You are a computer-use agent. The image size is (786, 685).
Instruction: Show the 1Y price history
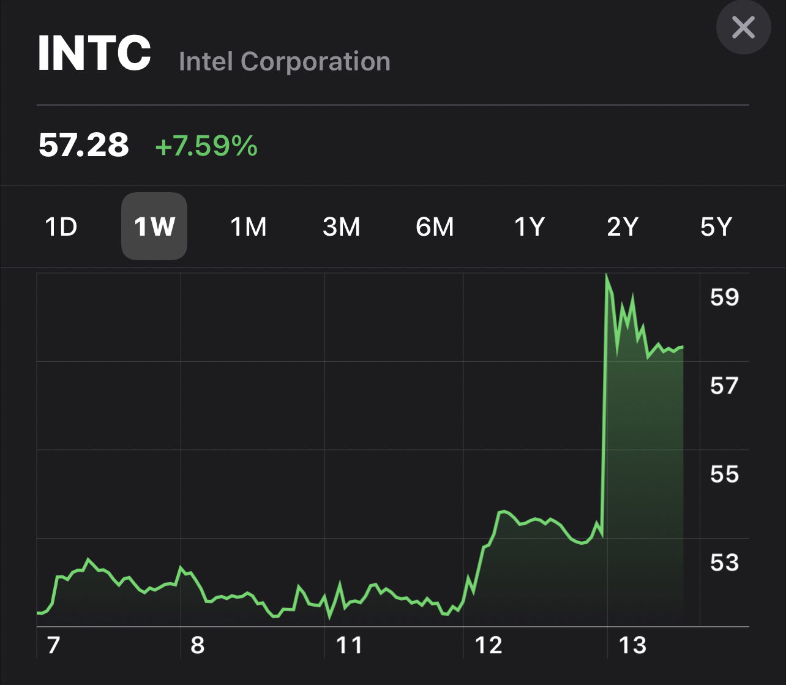(529, 227)
